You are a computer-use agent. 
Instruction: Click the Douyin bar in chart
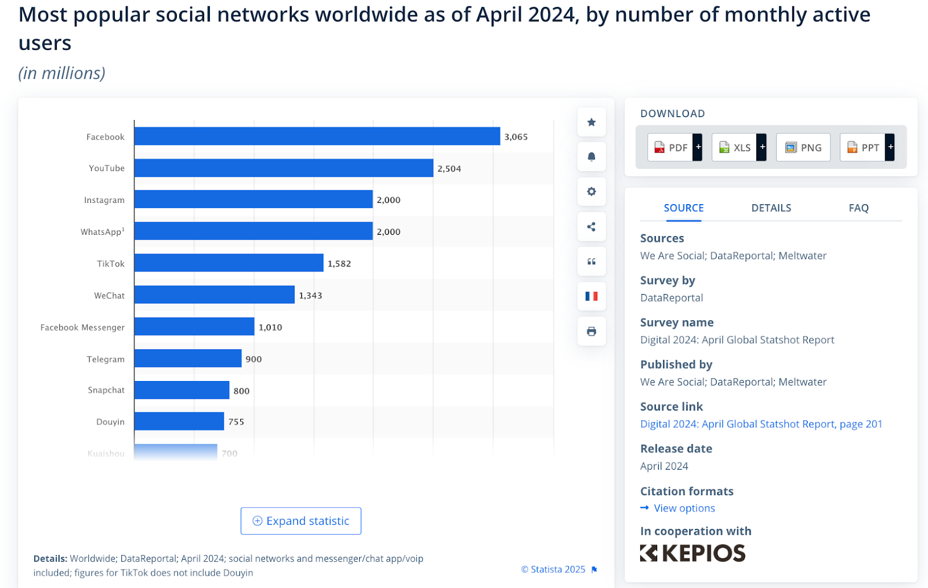tap(179, 422)
